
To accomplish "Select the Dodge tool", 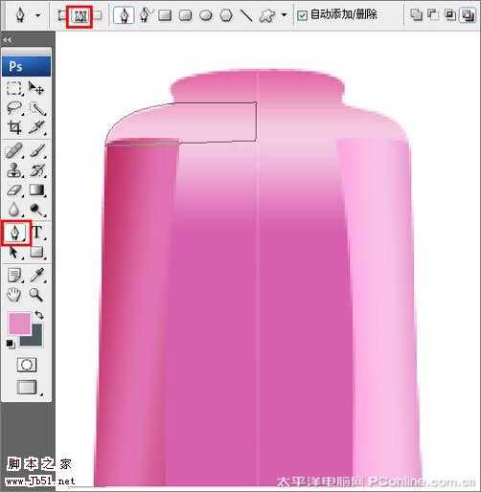I will point(37,210).
